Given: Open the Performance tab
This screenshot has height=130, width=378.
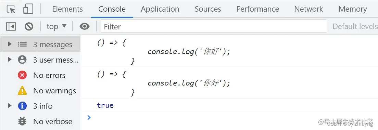Looking at the screenshot, I should coord(258,9).
